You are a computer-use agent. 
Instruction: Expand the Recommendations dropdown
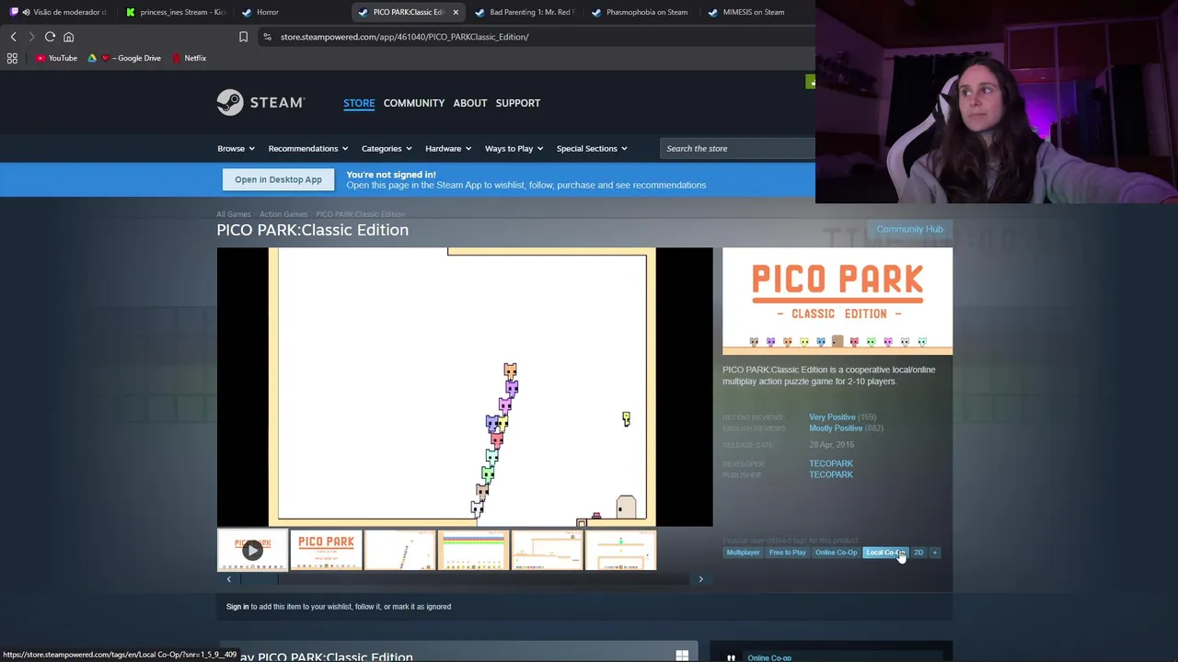(x=308, y=148)
